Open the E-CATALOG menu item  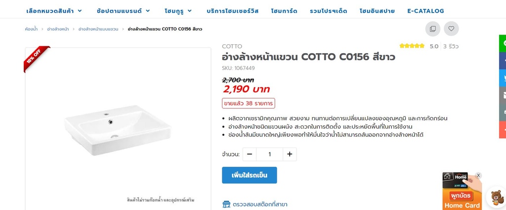point(425,11)
